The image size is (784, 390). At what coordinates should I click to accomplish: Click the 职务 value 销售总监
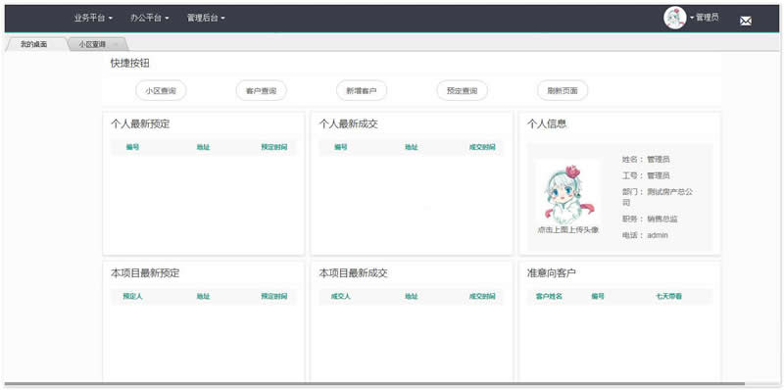coord(662,219)
